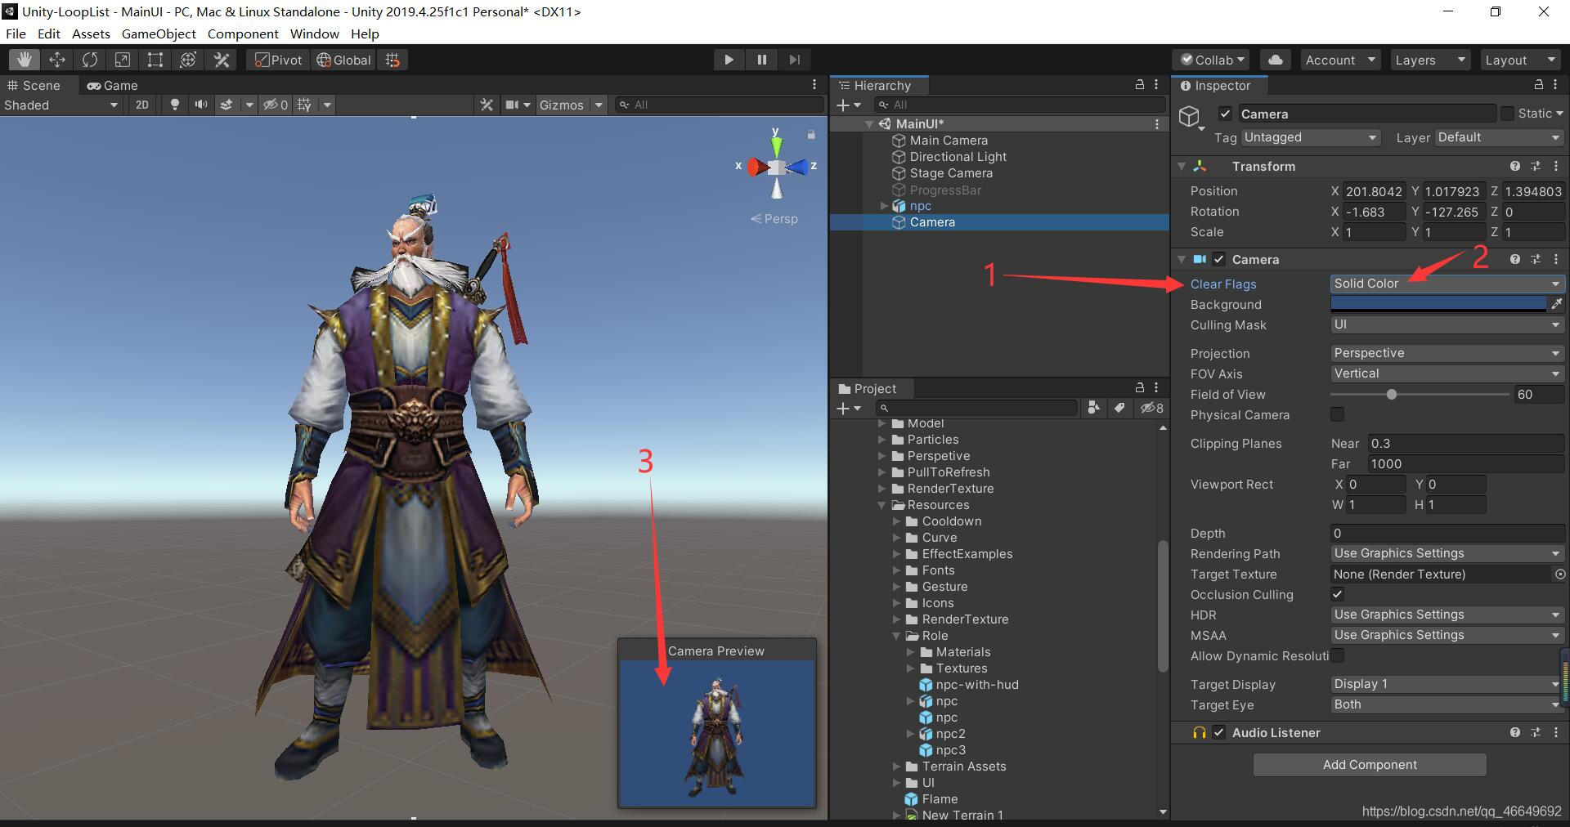Open the Shaded draw mode dropdown
The width and height of the screenshot is (1570, 827).
click(61, 105)
